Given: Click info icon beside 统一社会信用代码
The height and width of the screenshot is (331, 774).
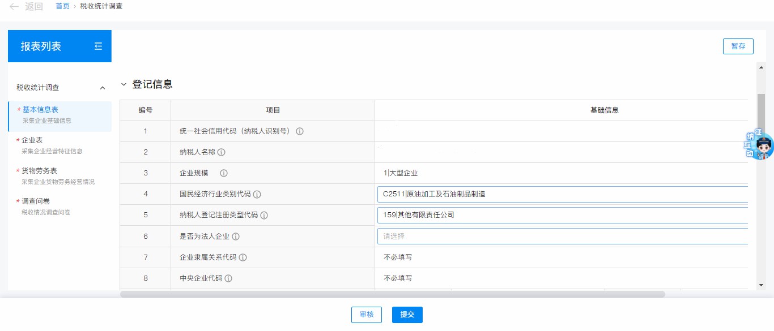Looking at the screenshot, I should pos(300,131).
